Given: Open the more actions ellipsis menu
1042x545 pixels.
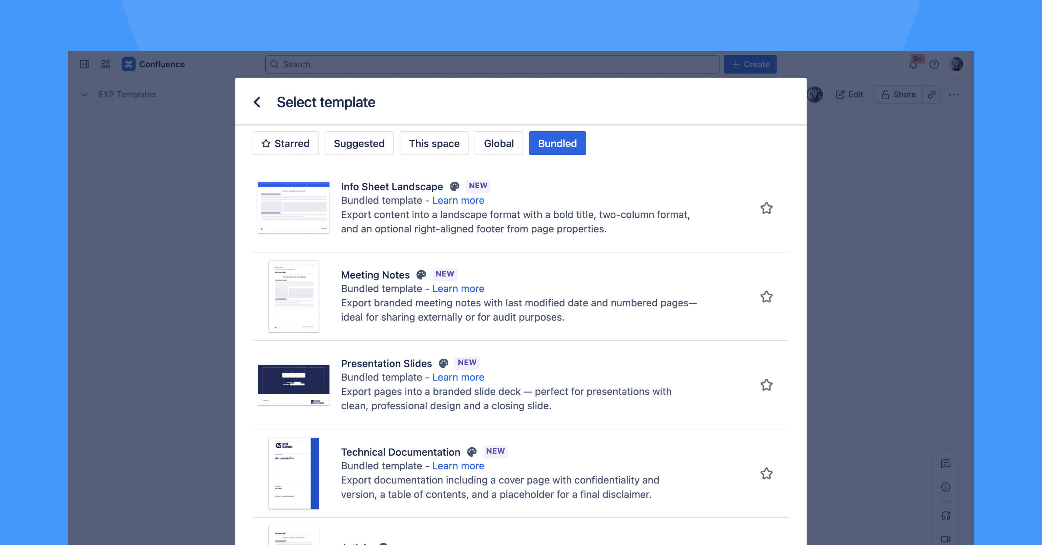Looking at the screenshot, I should [x=954, y=95].
